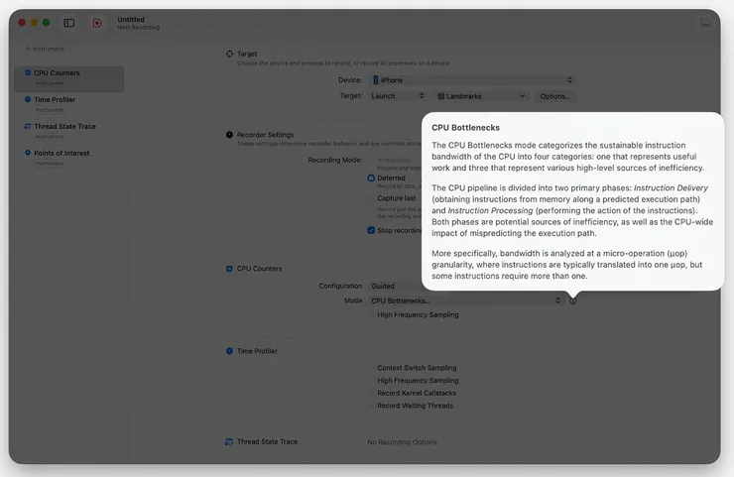Viewport: 734px width, 477px height.
Task: Click the Time Profiler icon in sidebar
Action: click(28, 99)
